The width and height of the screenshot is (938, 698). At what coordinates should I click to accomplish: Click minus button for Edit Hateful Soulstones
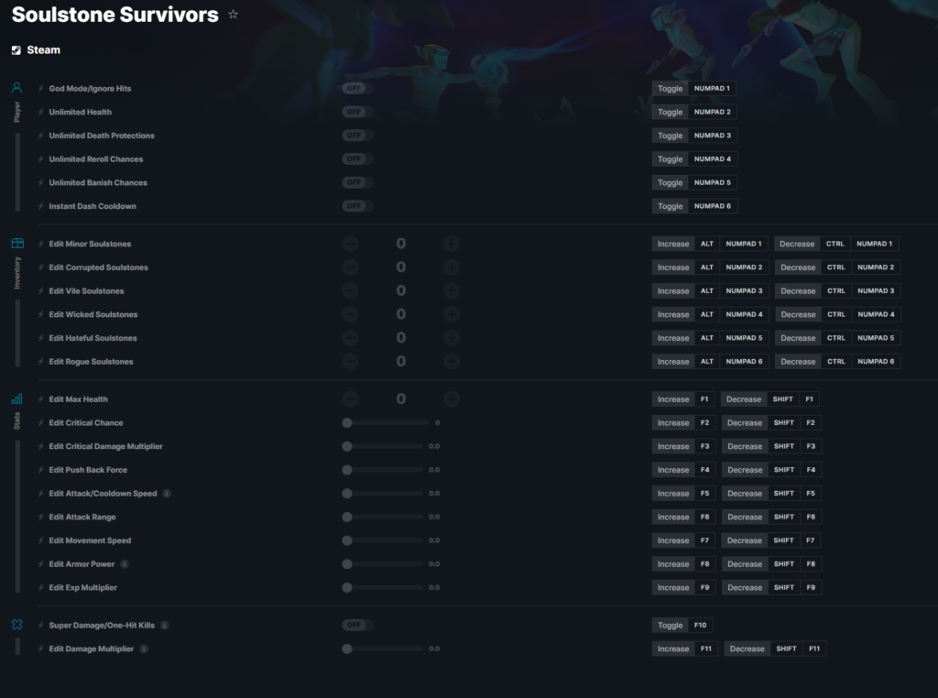click(351, 338)
